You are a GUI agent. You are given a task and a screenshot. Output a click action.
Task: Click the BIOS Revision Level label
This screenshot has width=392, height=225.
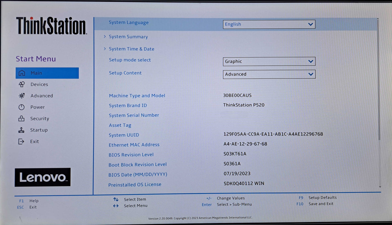pos(131,155)
